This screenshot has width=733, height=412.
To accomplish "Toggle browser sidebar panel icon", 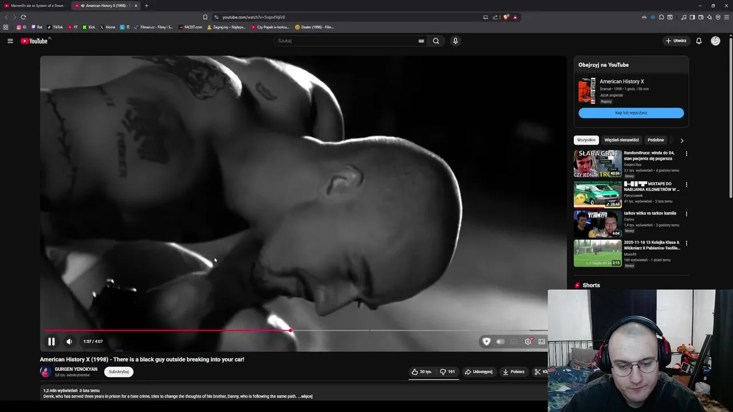I will point(692,17).
